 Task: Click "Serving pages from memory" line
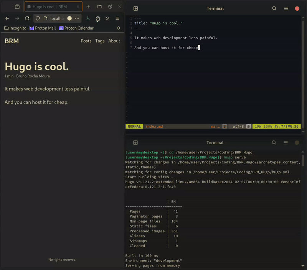click(x=152, y=266)
